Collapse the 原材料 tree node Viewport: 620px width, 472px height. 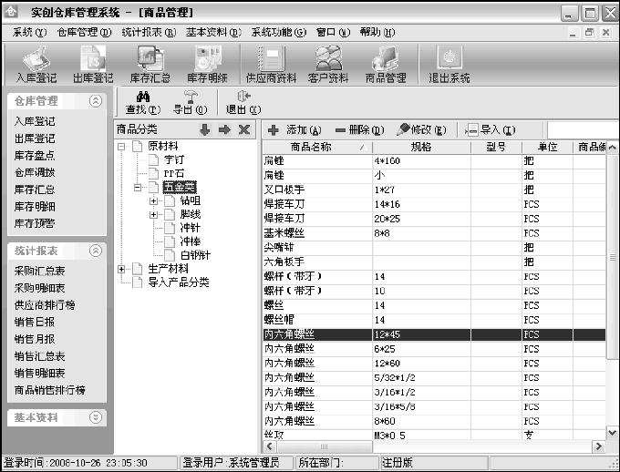point(121,147)
